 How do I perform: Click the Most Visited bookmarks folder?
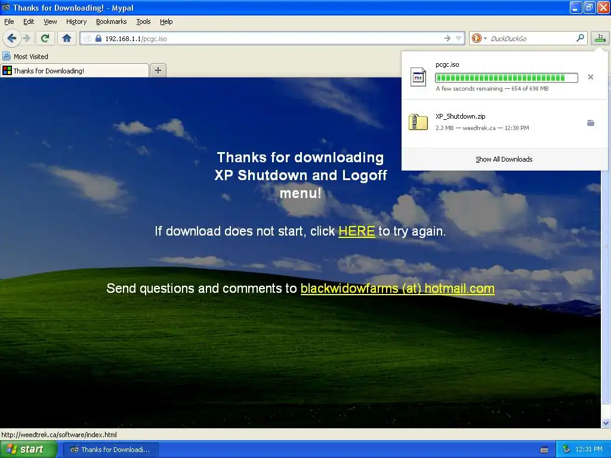(x=26, y=56)
